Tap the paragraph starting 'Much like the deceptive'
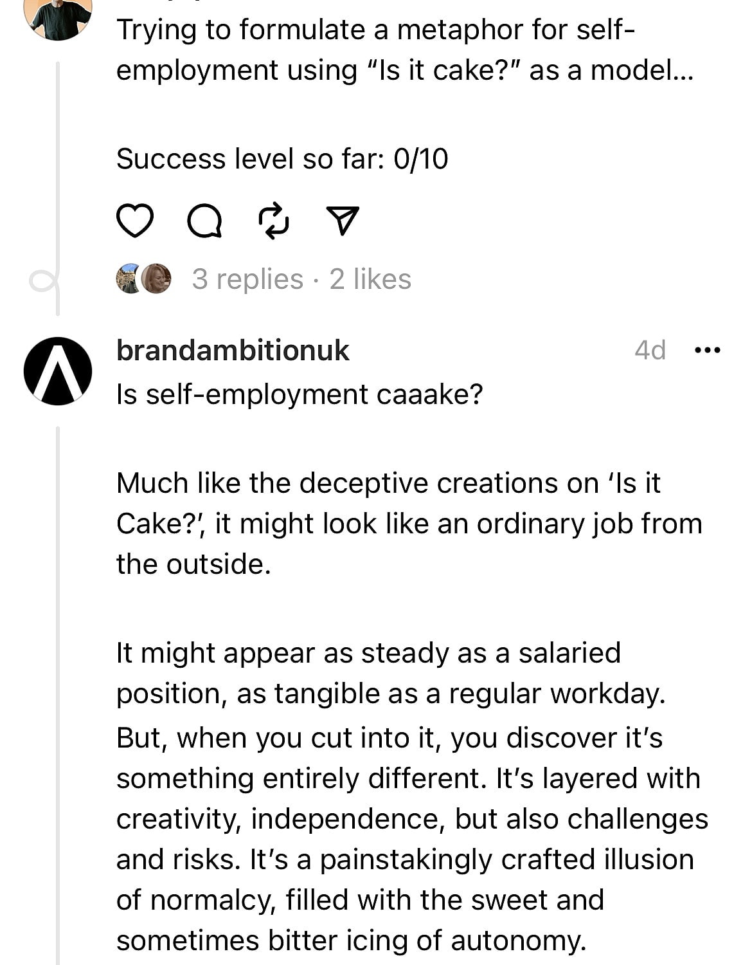Viewport: 752px width, 965px height. (409, 524)
